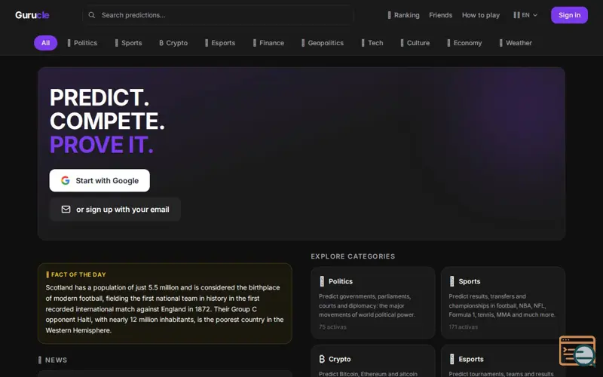Select the Culture category tab

[415, 43]
